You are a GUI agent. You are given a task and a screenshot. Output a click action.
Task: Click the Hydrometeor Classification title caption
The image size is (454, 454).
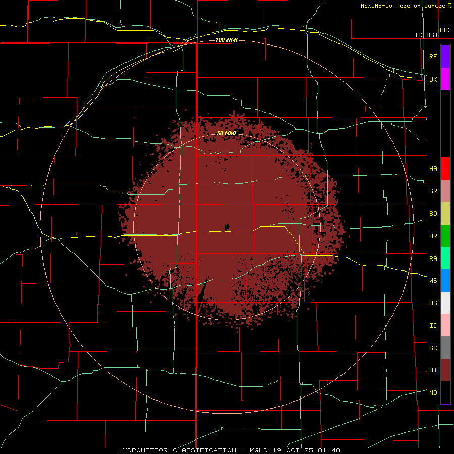(x=229, y=450)
